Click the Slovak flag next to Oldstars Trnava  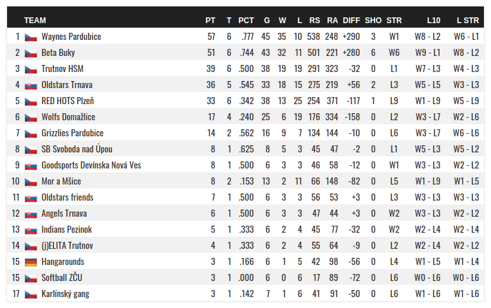point(31,86)
